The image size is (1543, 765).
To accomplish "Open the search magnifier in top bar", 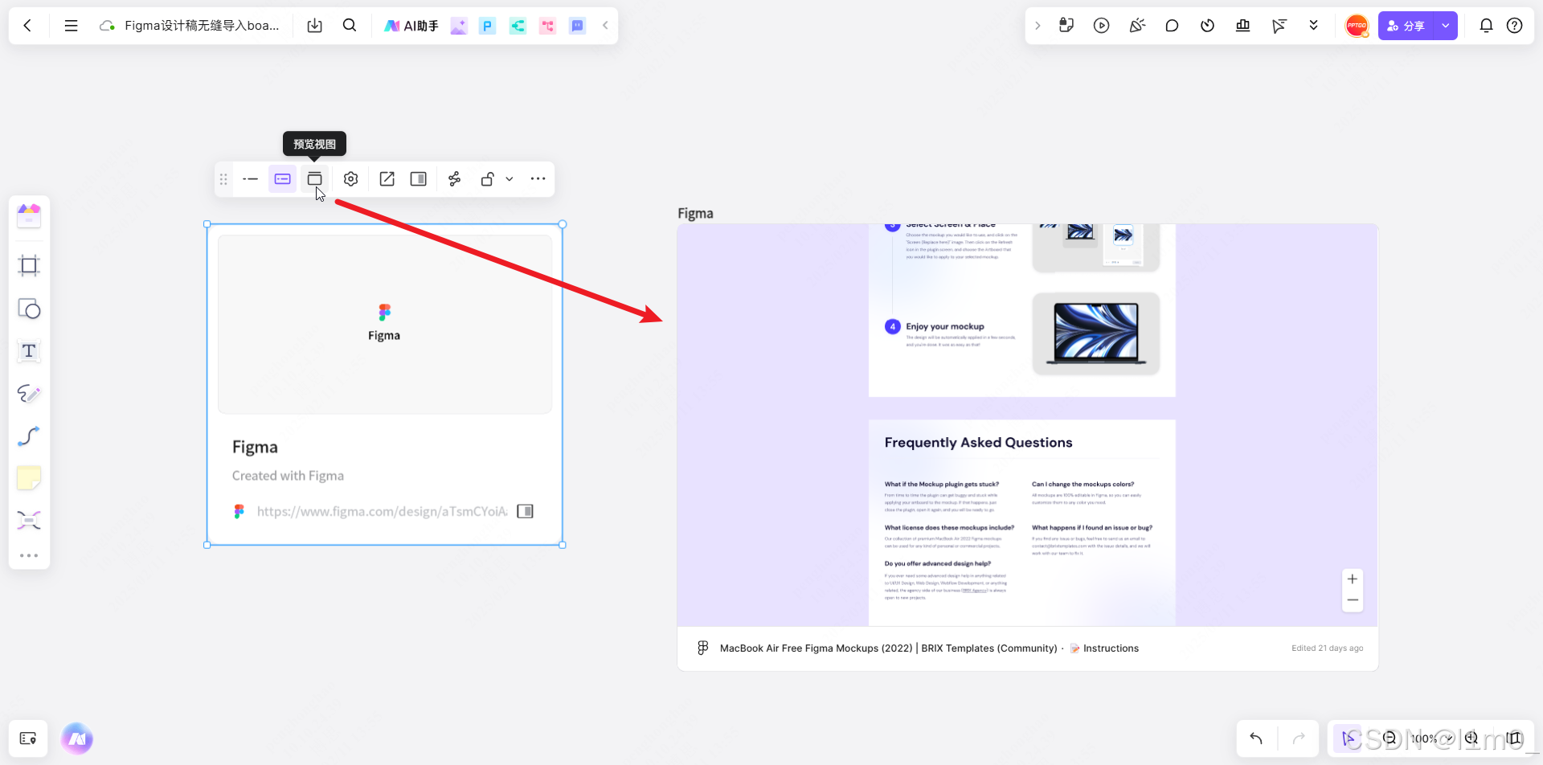I will (350, 26).
